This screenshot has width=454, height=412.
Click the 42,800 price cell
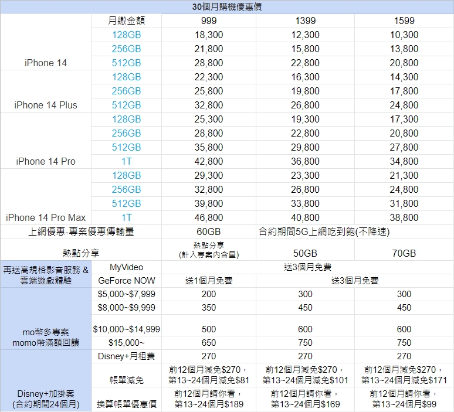[x=208, y=161]
